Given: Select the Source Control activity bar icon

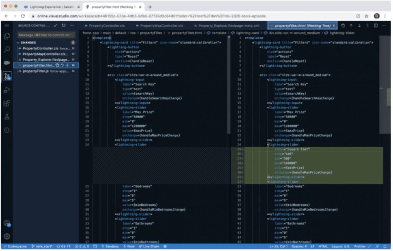Looking at the screenshot, I should click(7, 76).
